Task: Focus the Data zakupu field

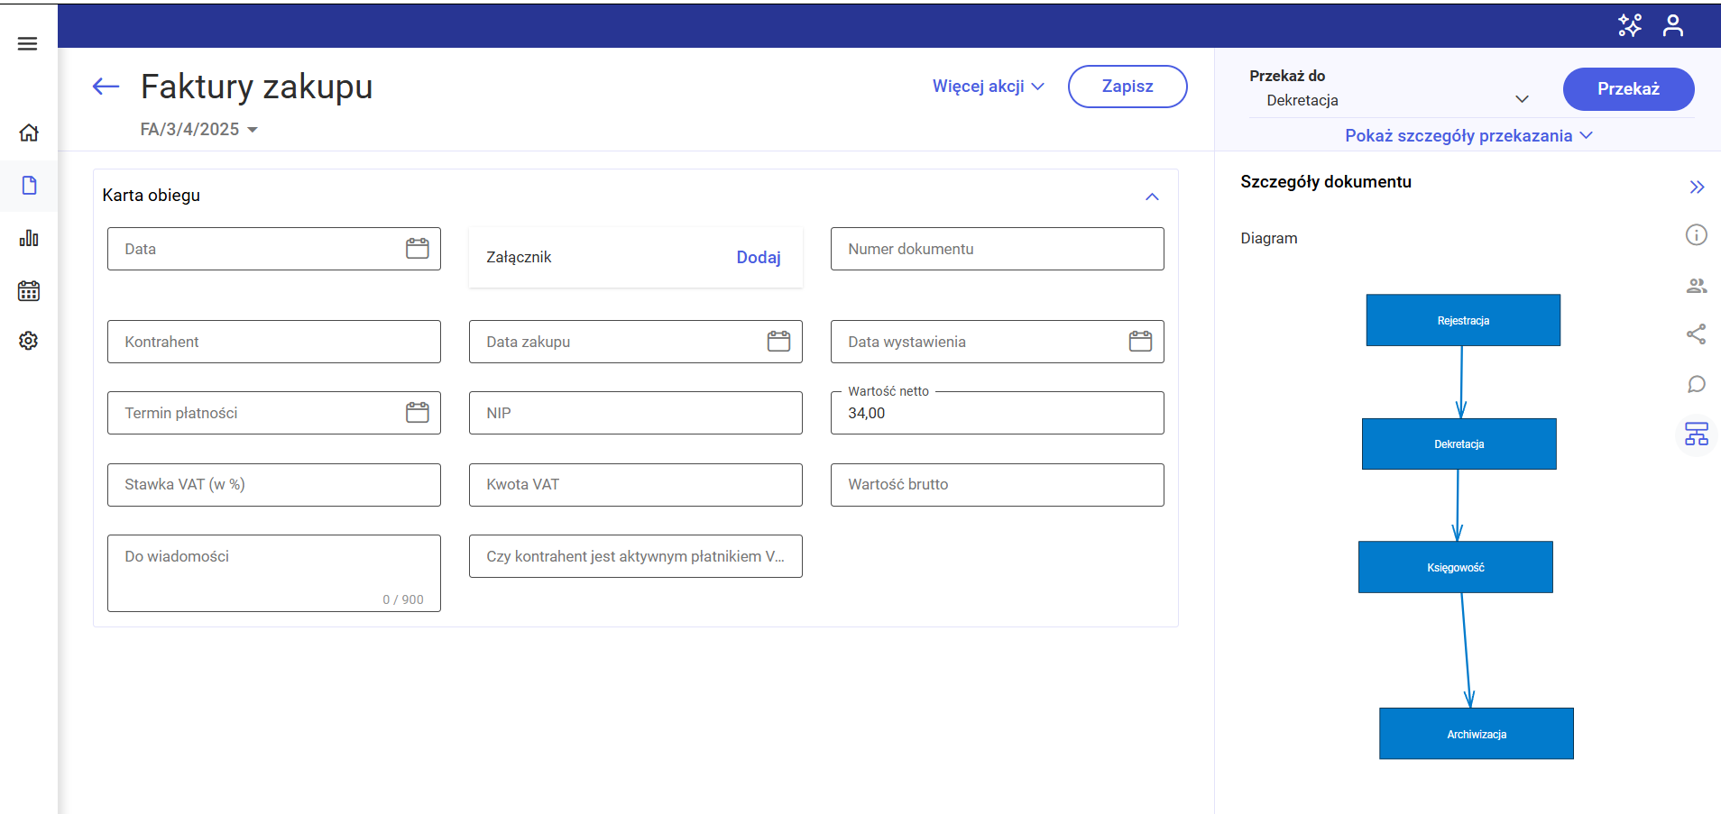Action: [636, 342]
